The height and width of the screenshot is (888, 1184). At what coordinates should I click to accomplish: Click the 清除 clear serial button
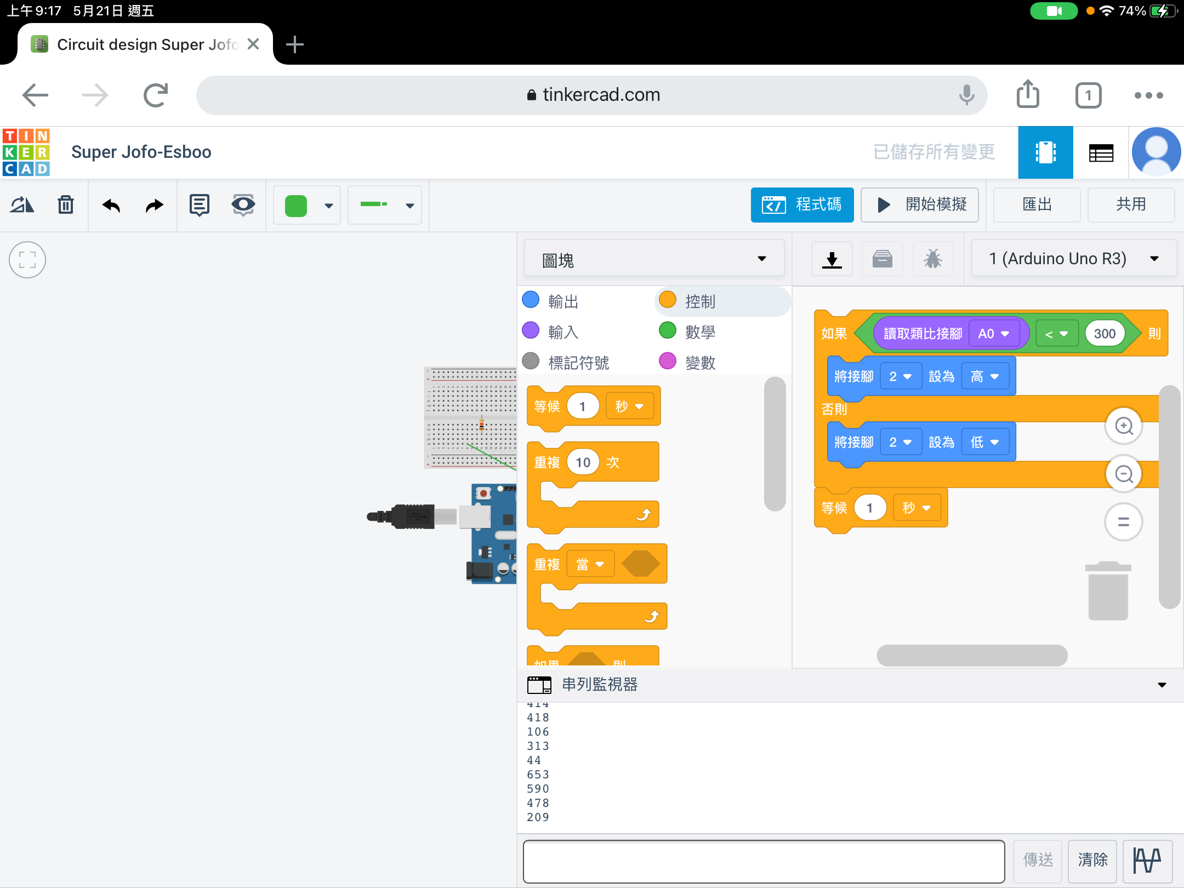(x=1092, y=861)
